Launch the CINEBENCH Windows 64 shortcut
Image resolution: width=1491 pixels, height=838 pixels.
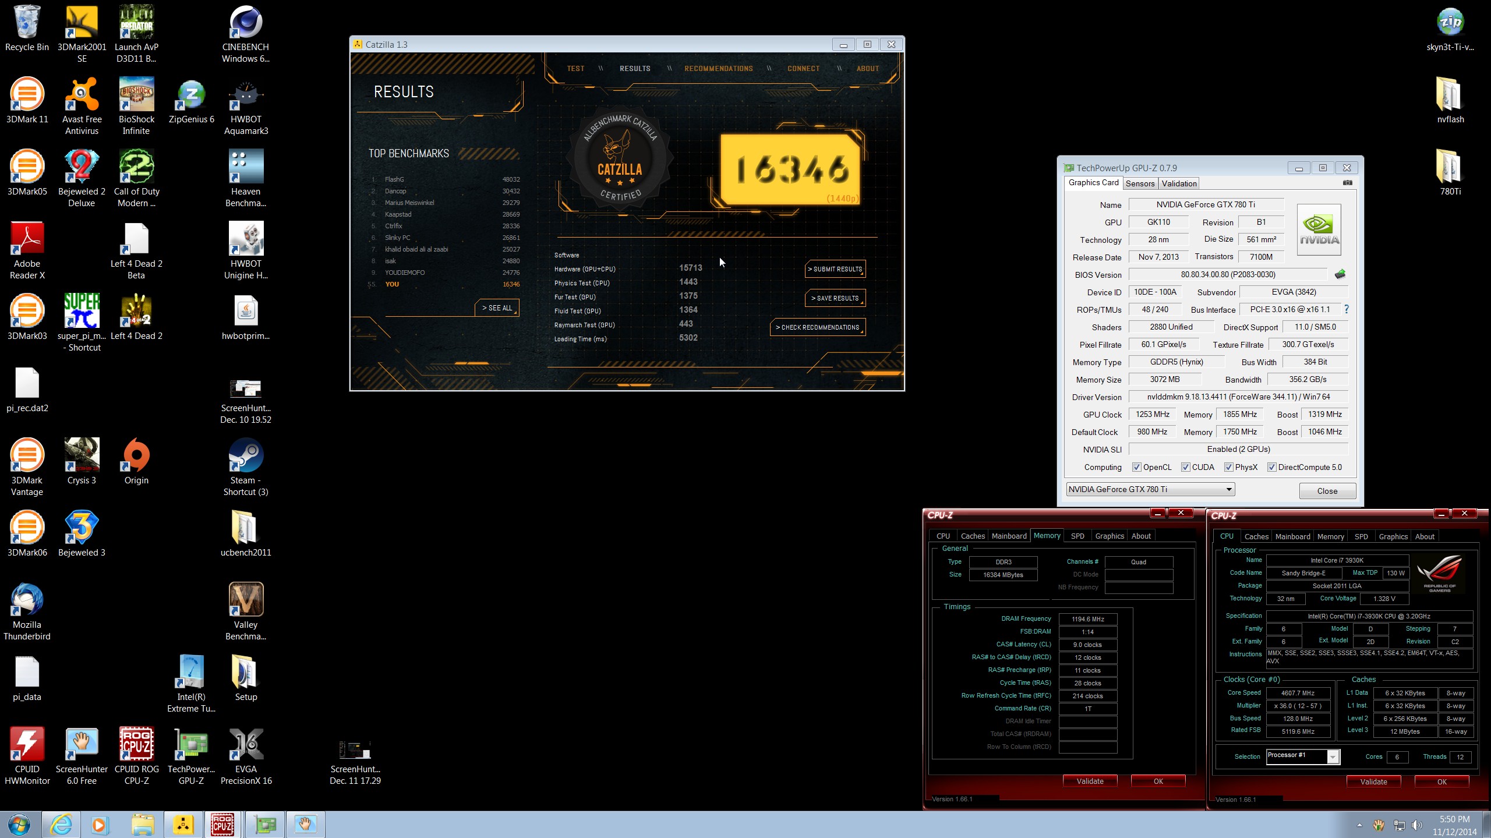(246, 34)
